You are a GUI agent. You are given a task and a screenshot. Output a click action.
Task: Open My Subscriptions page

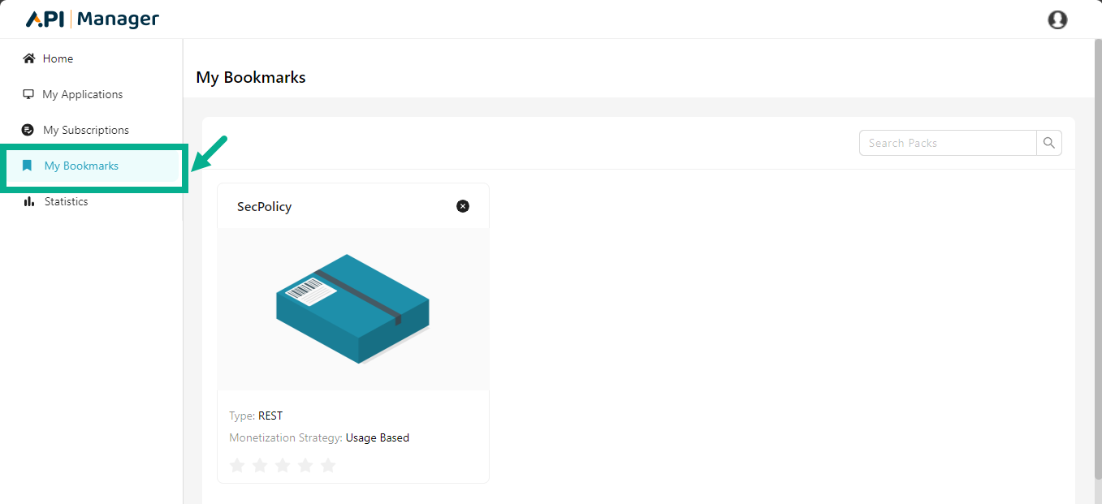tap(85, 130)
